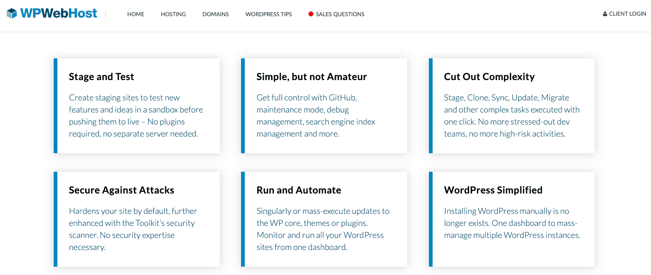Select the Run and Automate heading

298,190
